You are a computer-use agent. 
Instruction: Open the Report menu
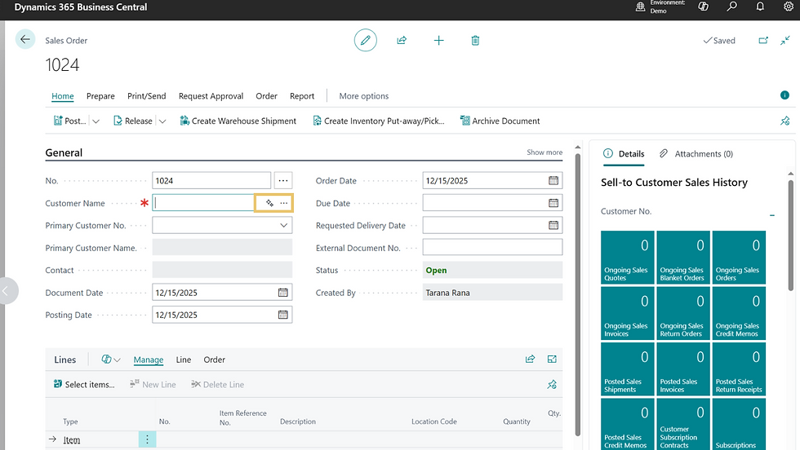302,96
